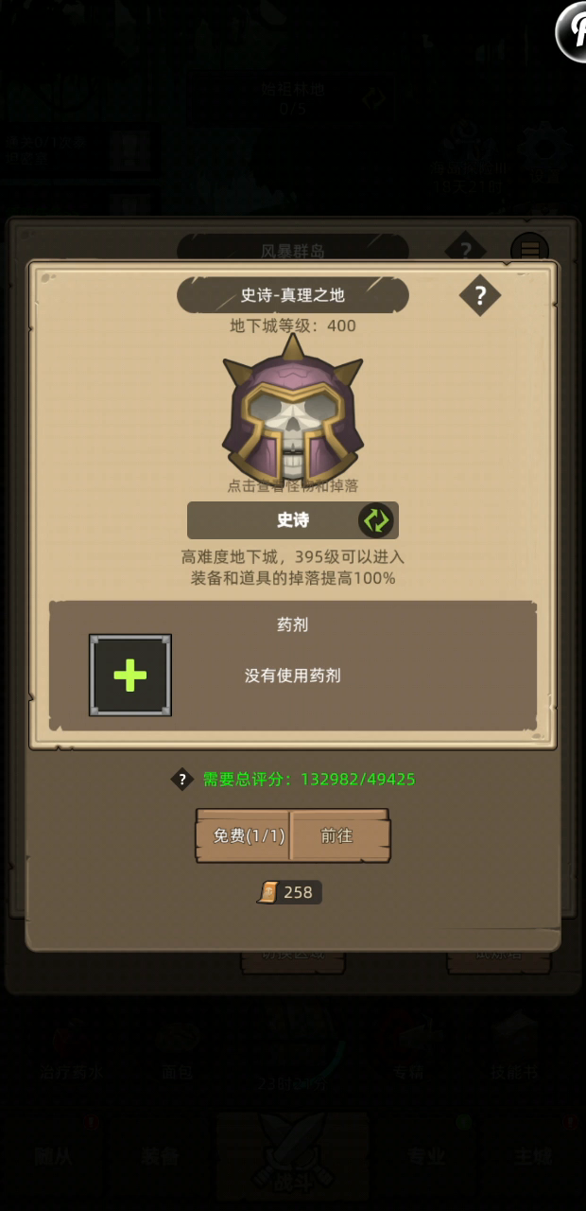Viewport: 586px width, 1211px height.
Task: Use the 免费(1/1) free entry button
Action: [244, 836]
